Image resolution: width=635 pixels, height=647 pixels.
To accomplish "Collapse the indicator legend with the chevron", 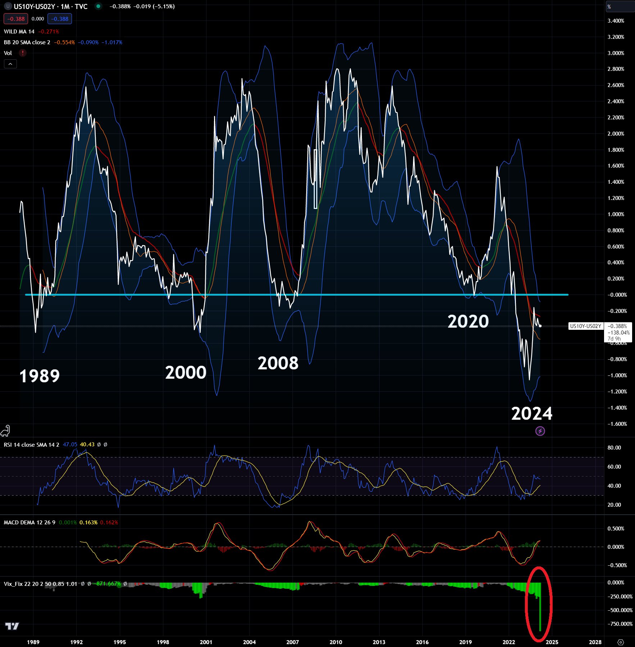I will (10, 64).
